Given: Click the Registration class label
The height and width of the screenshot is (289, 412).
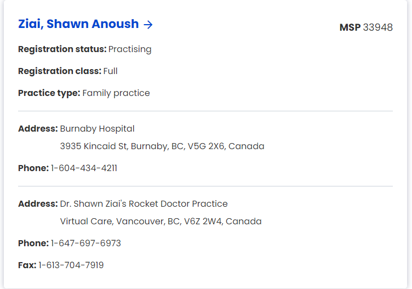Looking at the screenshot, I should 59,71.
